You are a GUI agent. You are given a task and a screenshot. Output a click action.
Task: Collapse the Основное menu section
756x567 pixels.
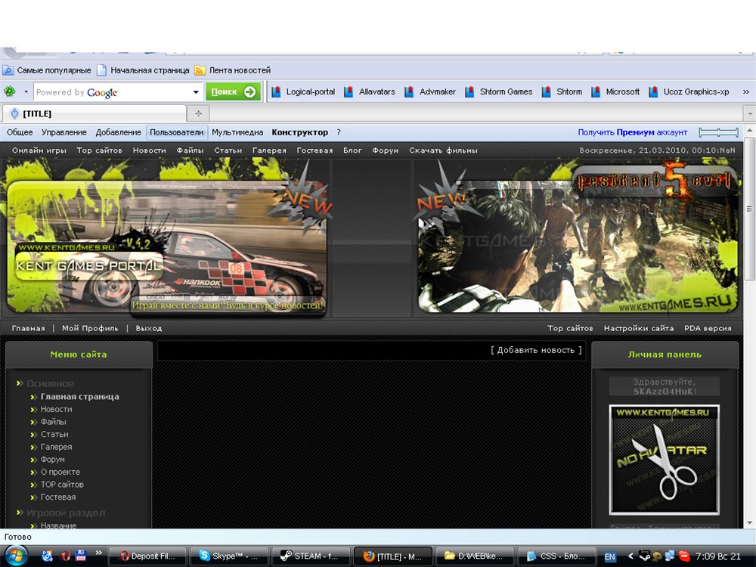tap(50, 384)
